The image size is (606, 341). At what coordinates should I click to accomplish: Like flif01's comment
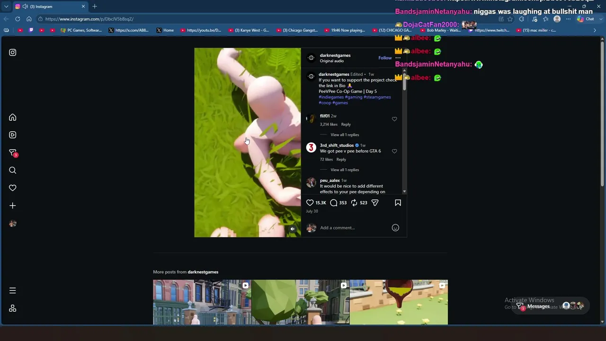pyautogui.click(x=394, y=119)
